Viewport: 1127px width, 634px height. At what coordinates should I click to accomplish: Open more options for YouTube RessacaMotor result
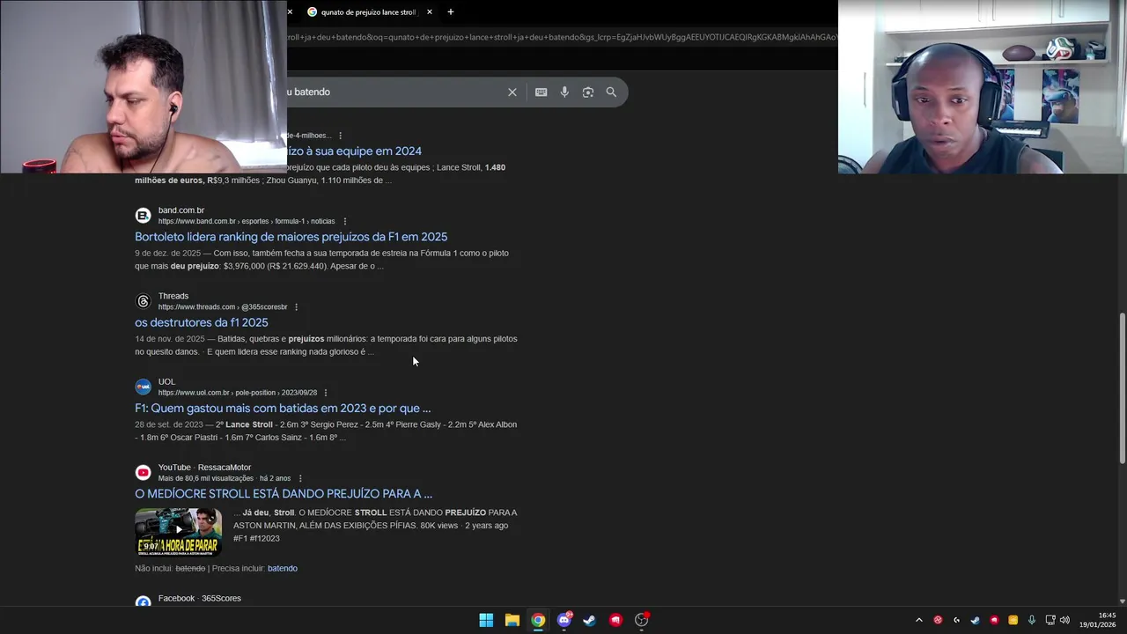pyautogui.click(x=300, y=478)
